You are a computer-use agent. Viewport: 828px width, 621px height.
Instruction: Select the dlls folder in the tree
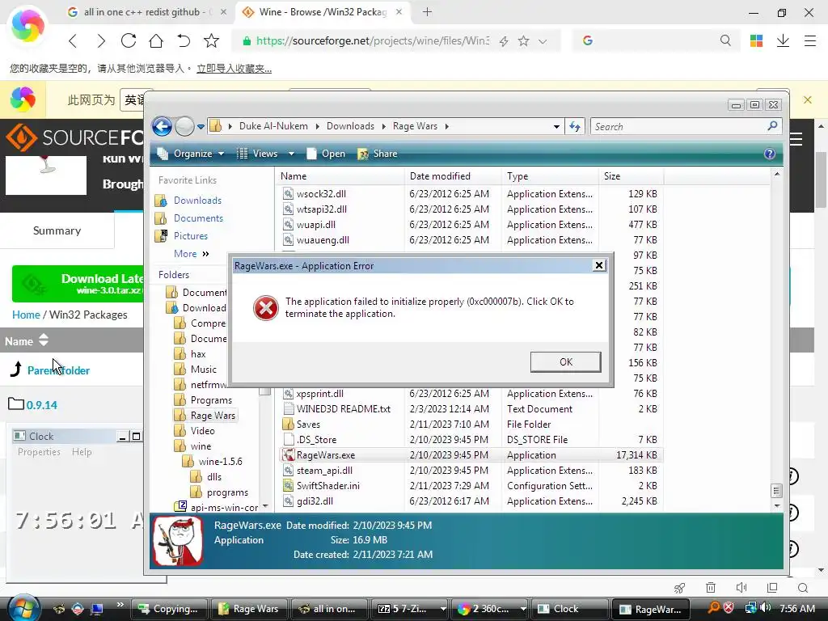pyautogui.click(x=213, y=476)
